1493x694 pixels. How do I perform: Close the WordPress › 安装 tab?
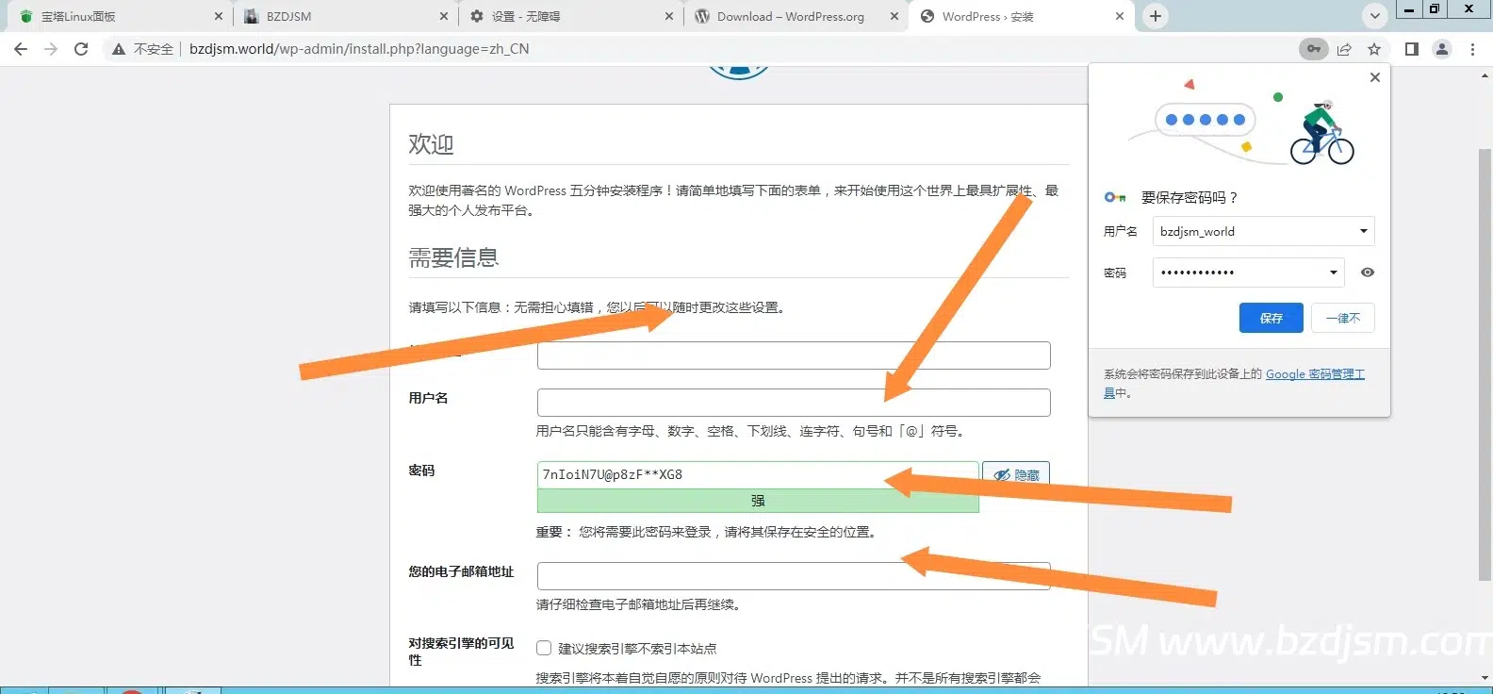[x=1120, y=16]
